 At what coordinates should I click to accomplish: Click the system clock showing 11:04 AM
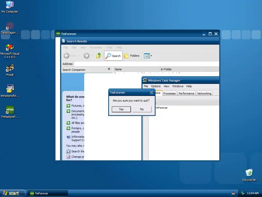click(253, 193)
